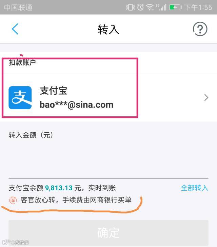
Task: Focus the 转入金额 amount input field
Action: 108,160
